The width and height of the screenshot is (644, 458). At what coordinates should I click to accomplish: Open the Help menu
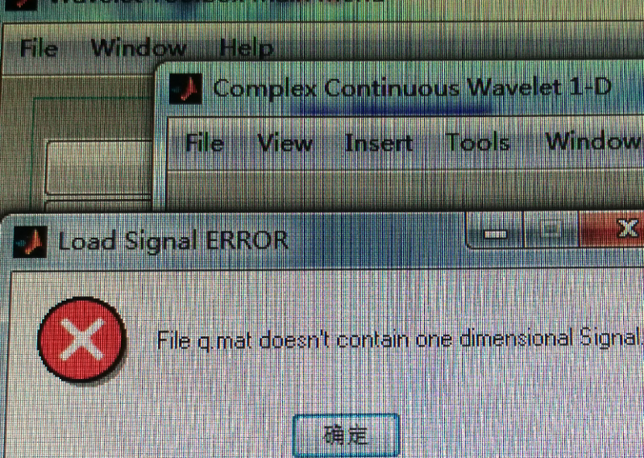247,48
